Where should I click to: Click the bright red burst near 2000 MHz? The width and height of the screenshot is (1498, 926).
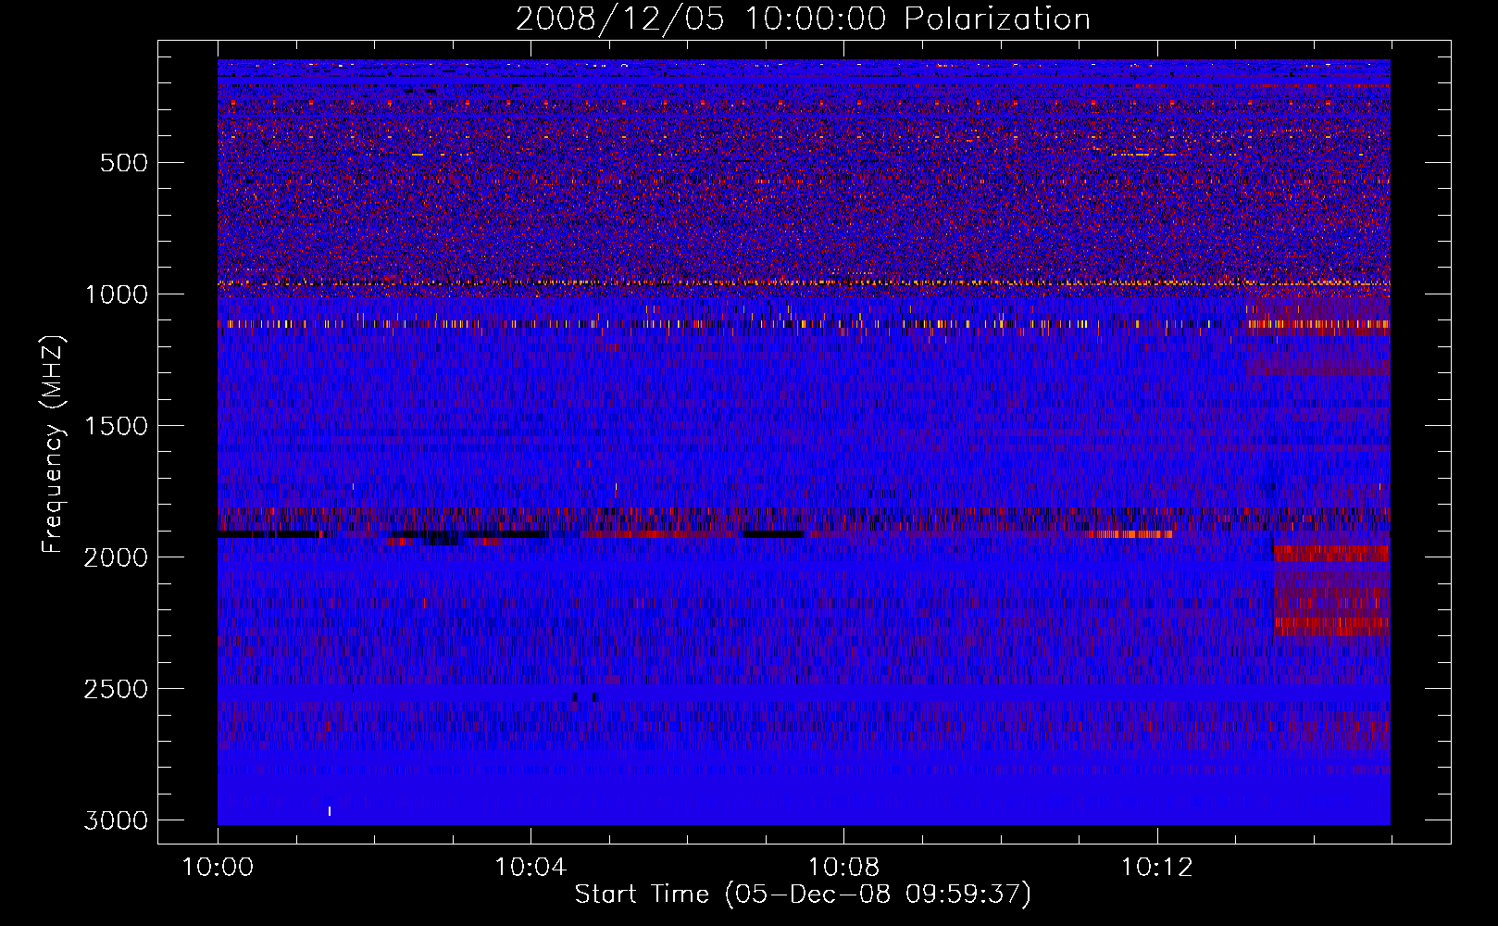[1331, 553]
